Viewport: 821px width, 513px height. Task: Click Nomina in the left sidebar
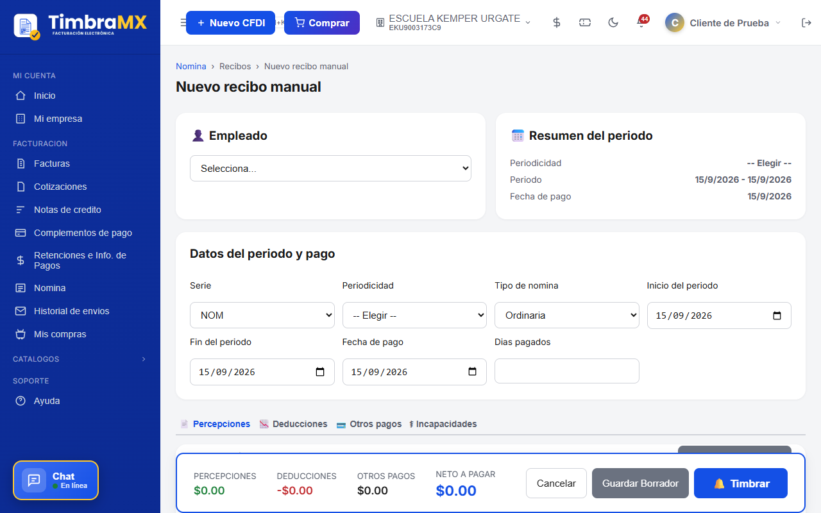click(80, 288)
